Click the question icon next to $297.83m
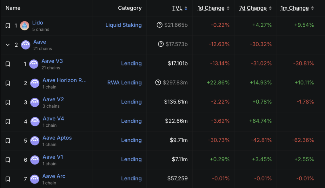The image size is (325, 188). tap(158, 83)
